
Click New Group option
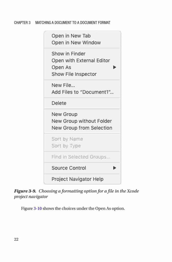coord(82,114)
